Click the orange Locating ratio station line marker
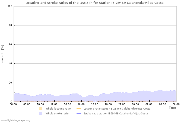This screenshot has height=122, width=190. [79, 108]
